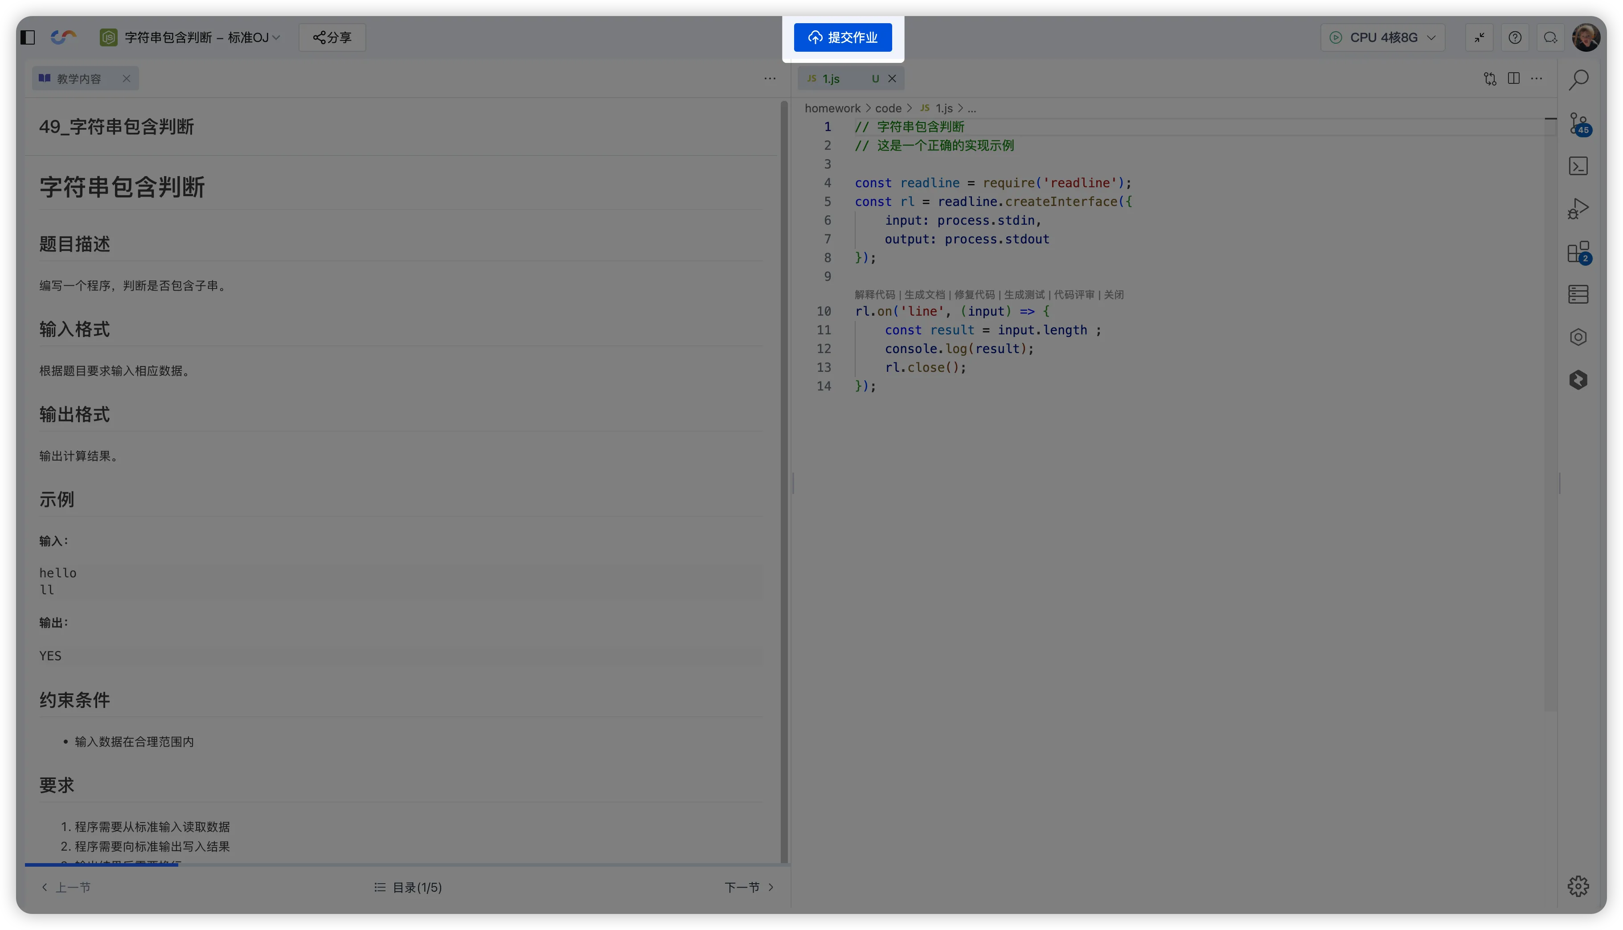Click the help question mark icon

tap(1514, 38)
